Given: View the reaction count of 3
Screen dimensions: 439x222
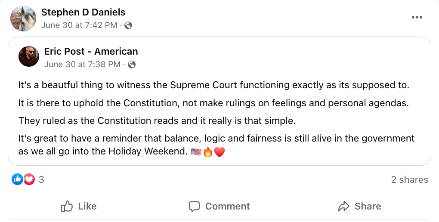Looking at the screenshot, I should 41,180.
